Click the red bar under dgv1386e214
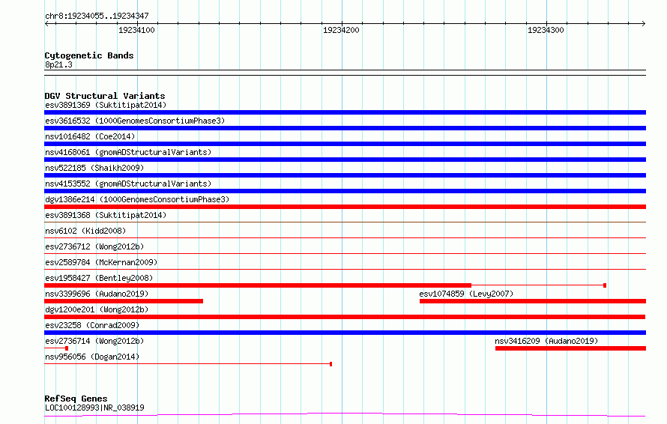667x424 pixels. pyautogui.click(x=345, y=207)
